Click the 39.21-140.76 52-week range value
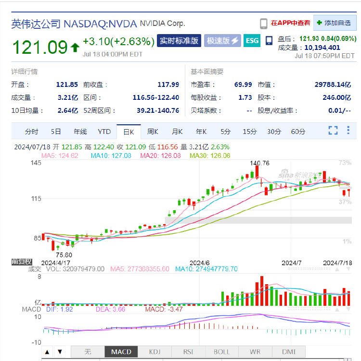 (158, 110)
